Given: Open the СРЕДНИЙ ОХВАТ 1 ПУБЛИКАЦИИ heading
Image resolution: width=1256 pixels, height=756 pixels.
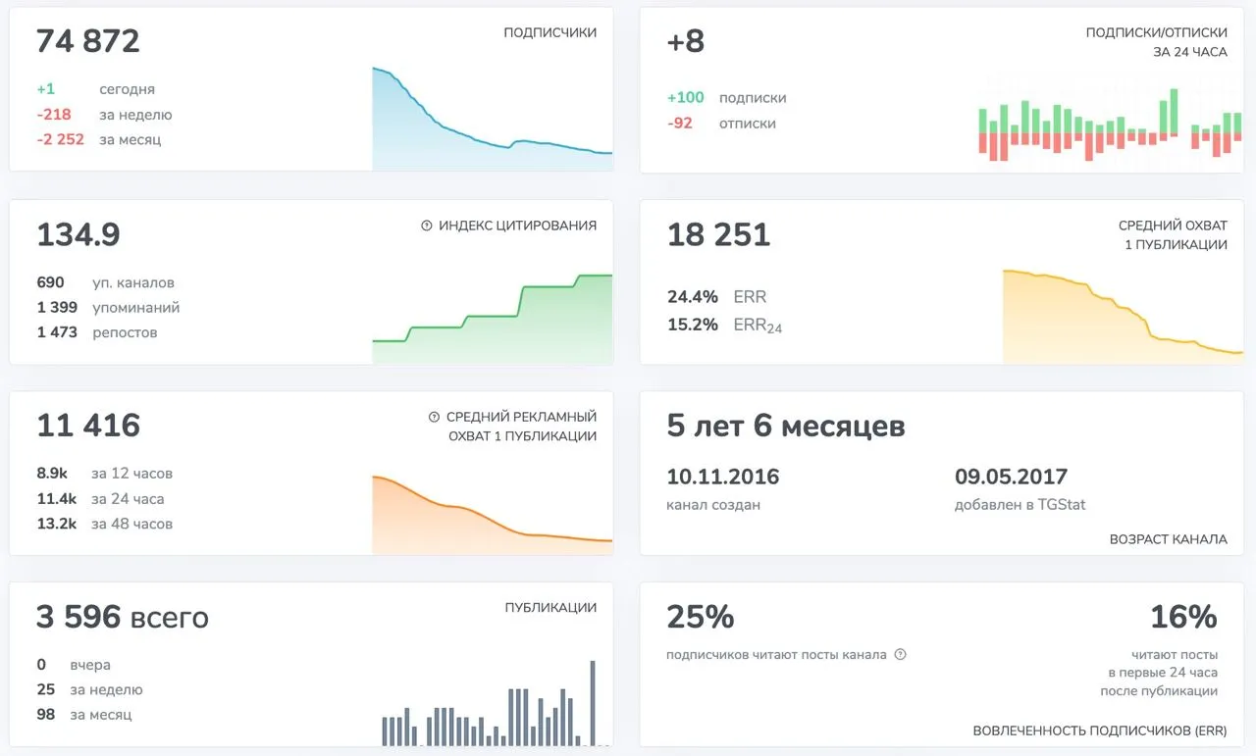Looking at the screenshot, I should (x=1173, y=234).
